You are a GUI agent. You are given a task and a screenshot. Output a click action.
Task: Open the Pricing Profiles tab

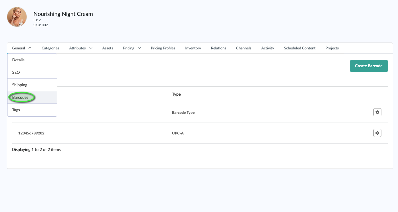click(x=163, y=48)
